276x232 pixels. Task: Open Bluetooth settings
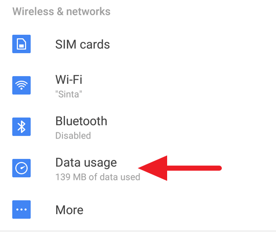(x=138, y=127)
